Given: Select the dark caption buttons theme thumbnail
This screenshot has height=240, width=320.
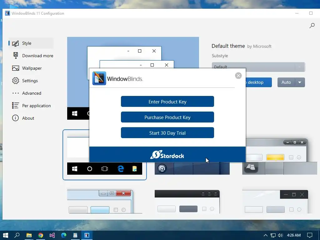Looking at the screenshot, I should (x=275, y=202).
